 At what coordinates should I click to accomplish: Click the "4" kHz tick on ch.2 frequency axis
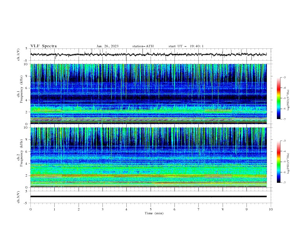27,164
